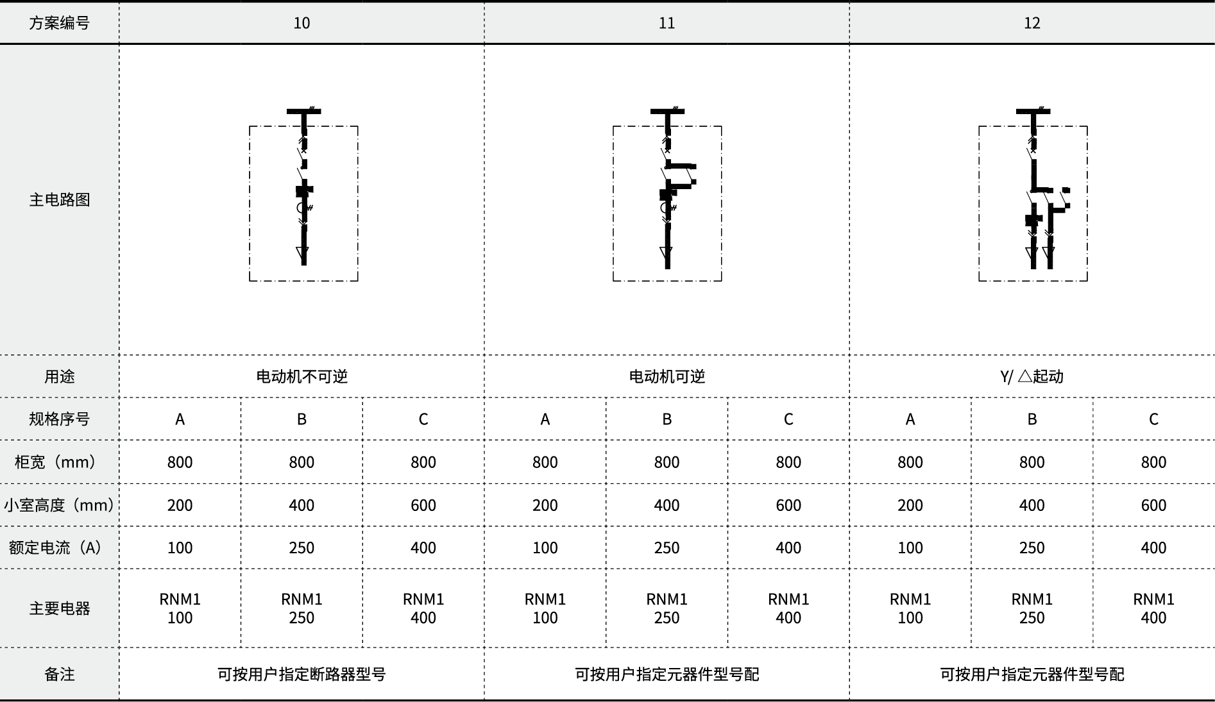
Task: Click the 备注 row label
Action: (59, 674)
